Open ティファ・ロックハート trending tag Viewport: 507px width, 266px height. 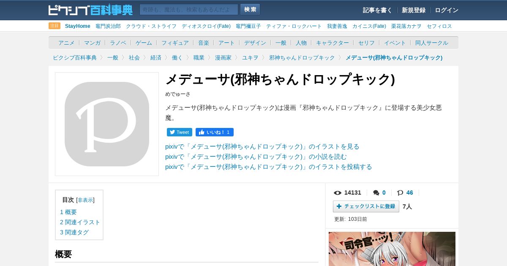[x=294, y=26]
